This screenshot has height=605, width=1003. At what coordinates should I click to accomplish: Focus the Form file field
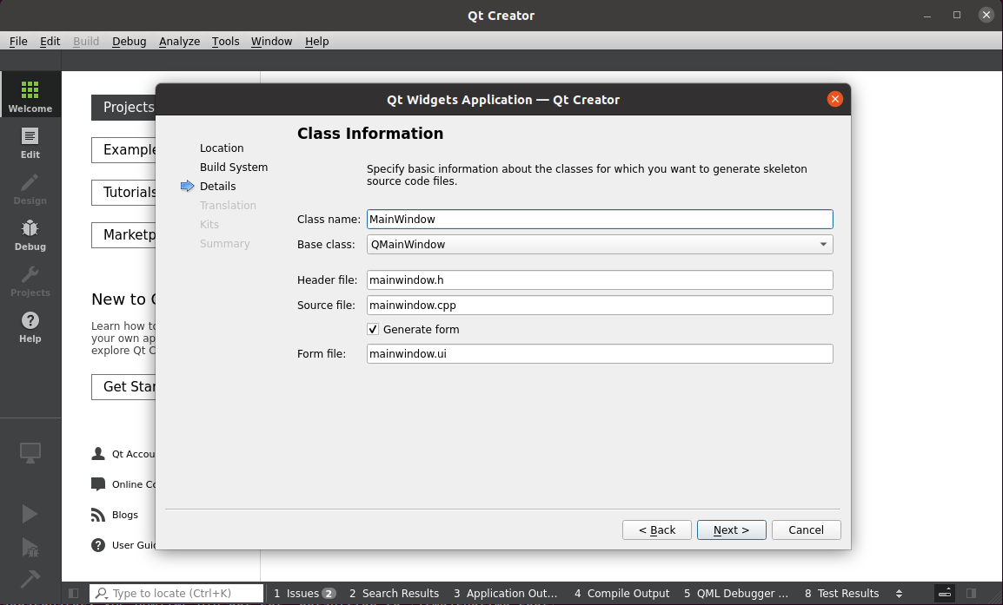600,353
